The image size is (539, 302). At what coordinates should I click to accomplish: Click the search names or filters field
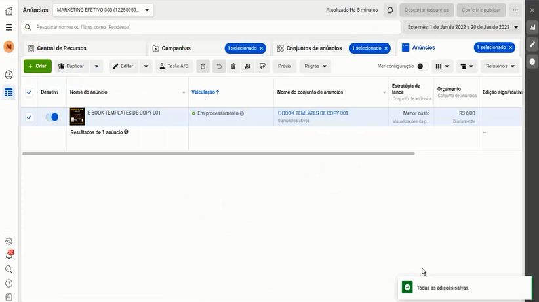click(210, 28)
